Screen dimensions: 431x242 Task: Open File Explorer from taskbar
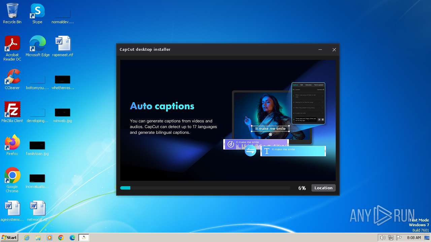click(x=38, y=238)
